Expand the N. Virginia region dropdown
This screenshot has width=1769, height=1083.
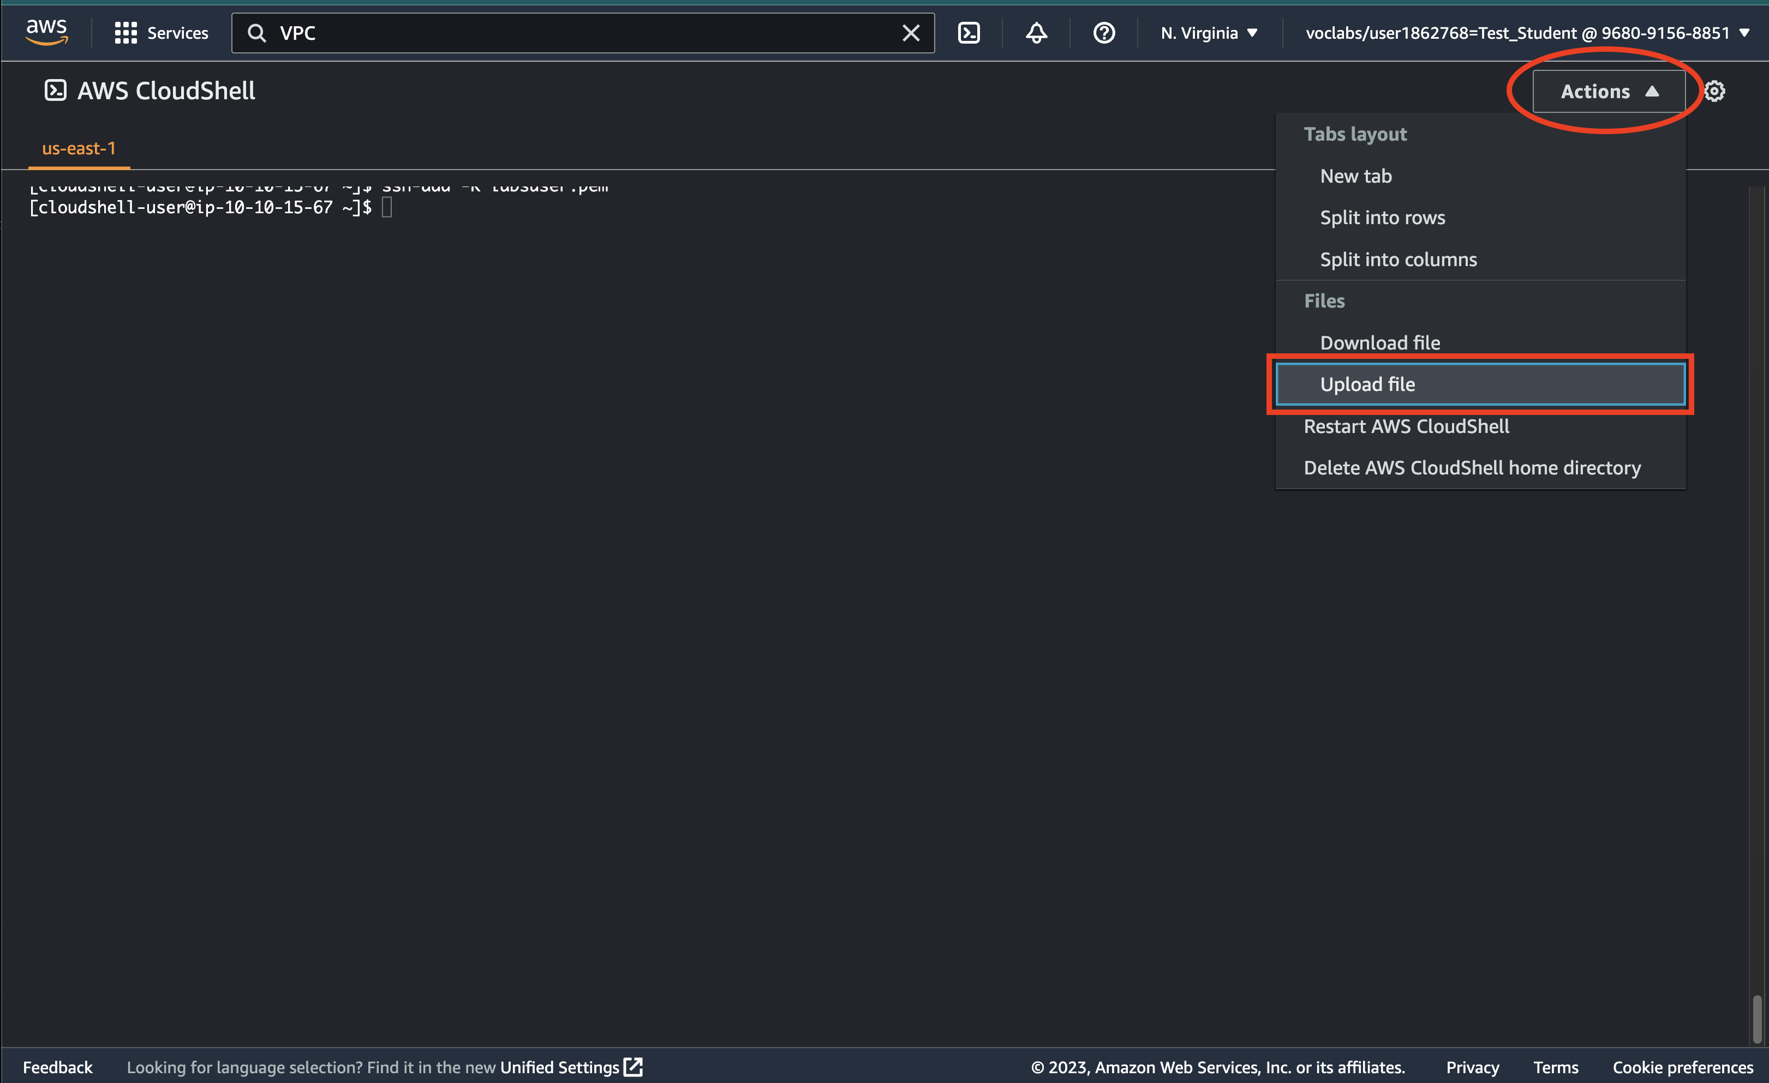point(1209,33)
